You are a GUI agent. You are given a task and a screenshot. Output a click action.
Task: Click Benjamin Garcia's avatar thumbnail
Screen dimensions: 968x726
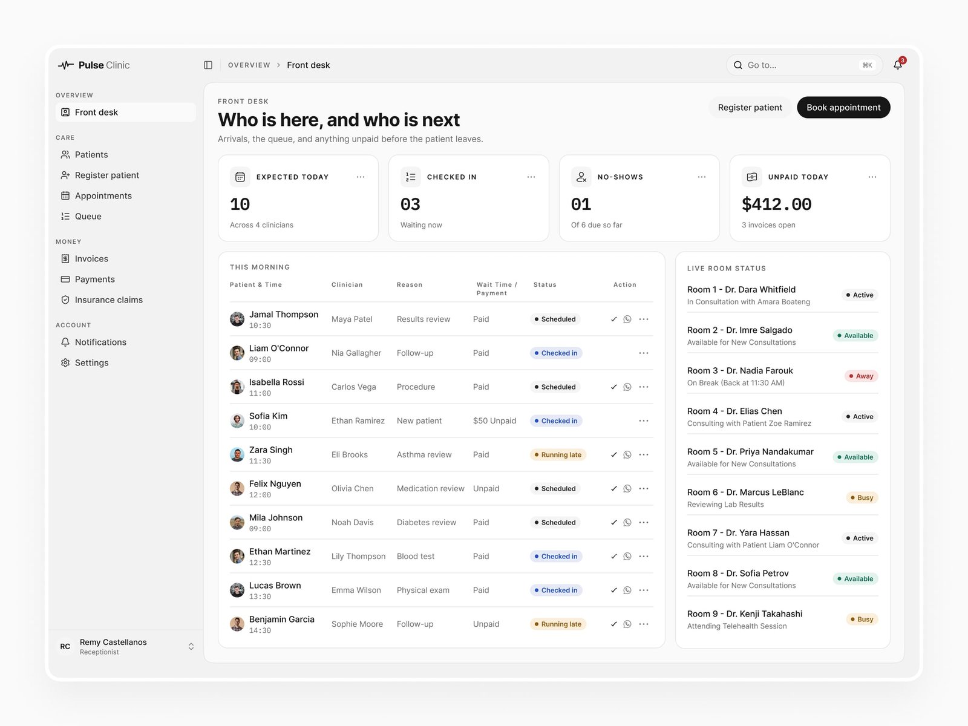pyautogui.click(x=237, y=624)
